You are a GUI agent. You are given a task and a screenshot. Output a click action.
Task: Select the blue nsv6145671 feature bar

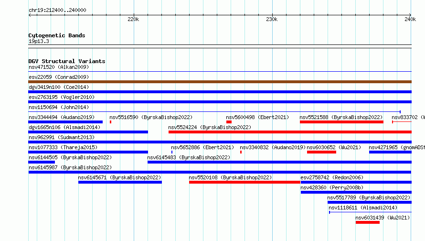(x=120, y=182)
